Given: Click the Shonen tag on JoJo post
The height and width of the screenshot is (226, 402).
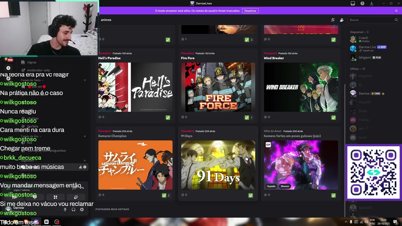Looking at the screenshot, I should click(x=285, y=186).
